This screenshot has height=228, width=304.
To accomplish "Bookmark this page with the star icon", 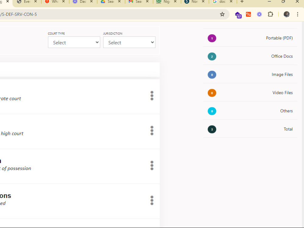I will click(x=222, y=14).
